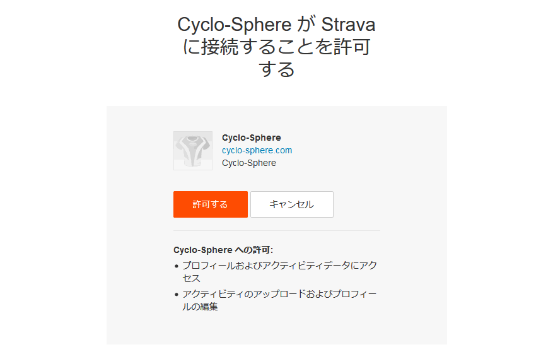Click the Cyclo-Sphere description under the link
The image size is (553, 347).
[249, 163]
